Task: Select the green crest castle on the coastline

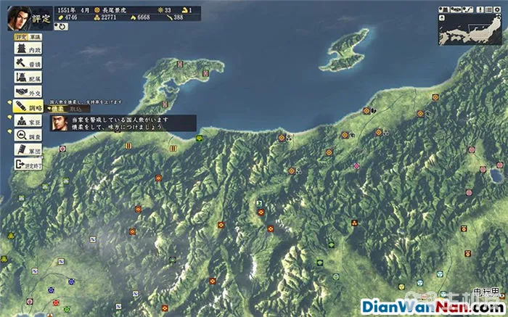Action: (x=200, y=139)
